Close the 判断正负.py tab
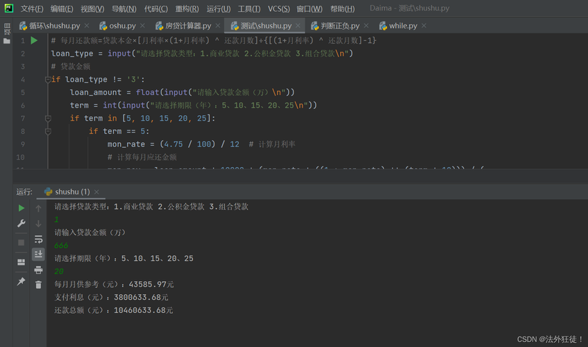The image size is (588, 347). pyautogui.click(x=367, y=26)
